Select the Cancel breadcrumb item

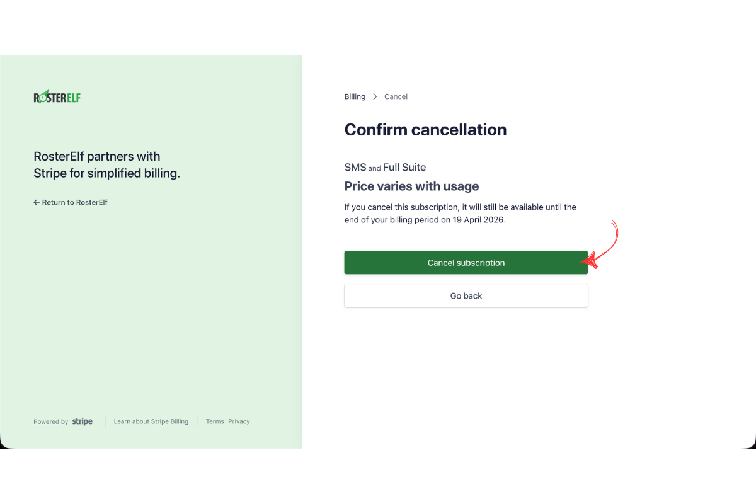click(396, 96)
